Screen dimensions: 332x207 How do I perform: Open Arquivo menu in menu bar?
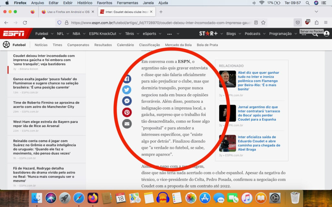(38, 3)
